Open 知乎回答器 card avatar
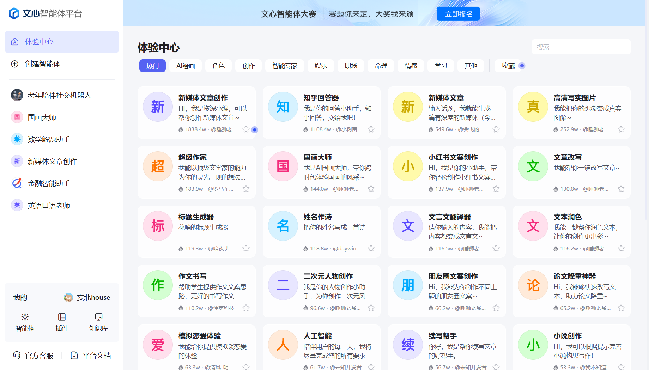 pos(283,107)
